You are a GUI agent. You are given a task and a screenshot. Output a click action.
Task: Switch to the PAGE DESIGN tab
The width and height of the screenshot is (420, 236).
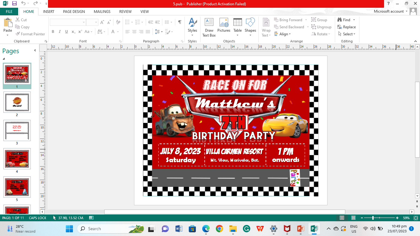(74, 12)
